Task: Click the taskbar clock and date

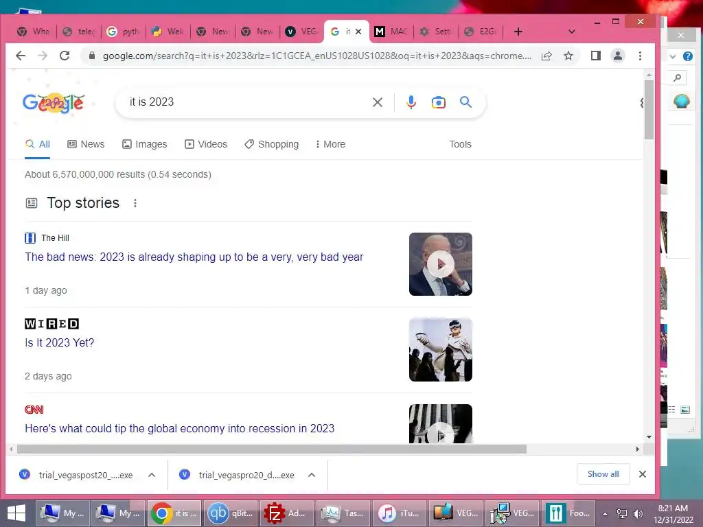Action: pos(673,514)
